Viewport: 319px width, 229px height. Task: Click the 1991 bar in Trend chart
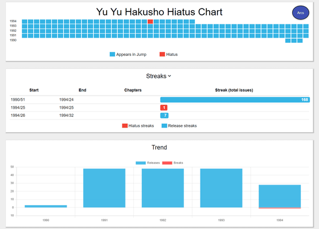point(104,188)
